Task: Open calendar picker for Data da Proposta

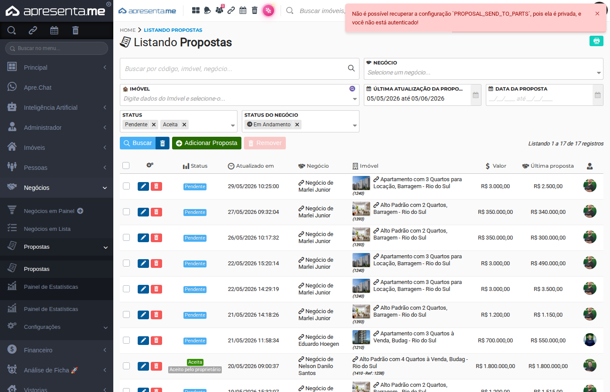Action: [x=598, y=95]
